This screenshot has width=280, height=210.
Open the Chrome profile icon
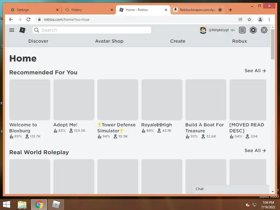point(260,19)
